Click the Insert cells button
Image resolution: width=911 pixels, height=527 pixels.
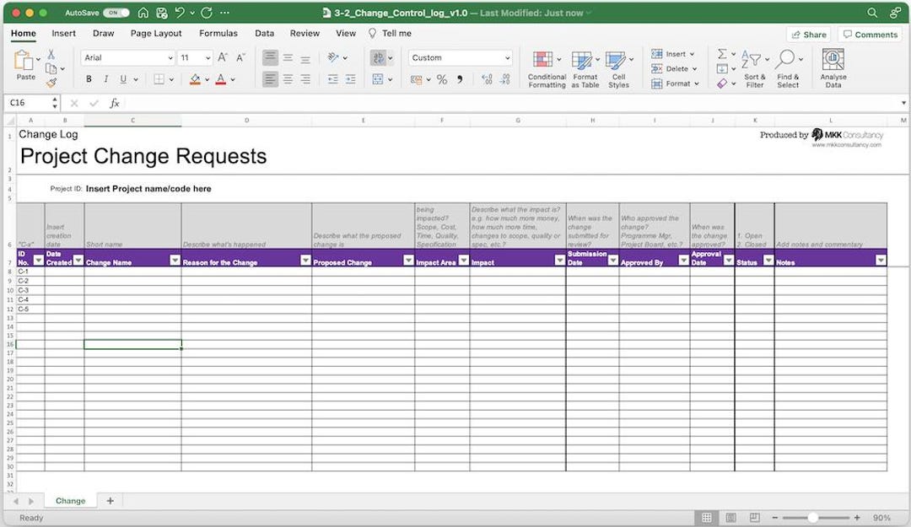point(673,54)
